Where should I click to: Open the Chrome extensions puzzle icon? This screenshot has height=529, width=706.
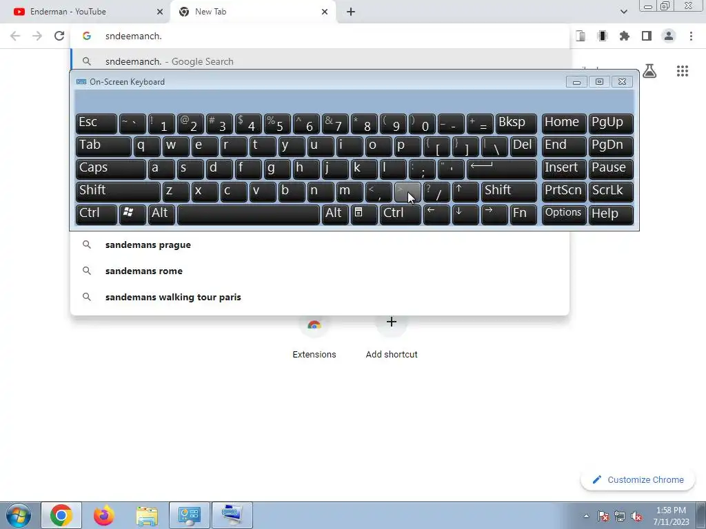(x=625, y=36)
